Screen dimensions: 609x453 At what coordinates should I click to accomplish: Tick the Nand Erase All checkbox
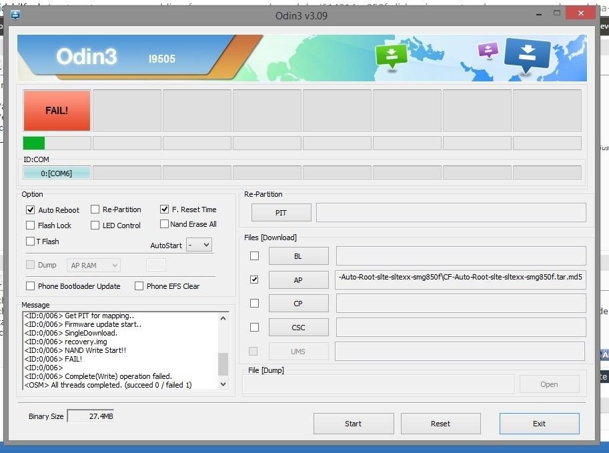pyautogui.click(x=164, y=224)
